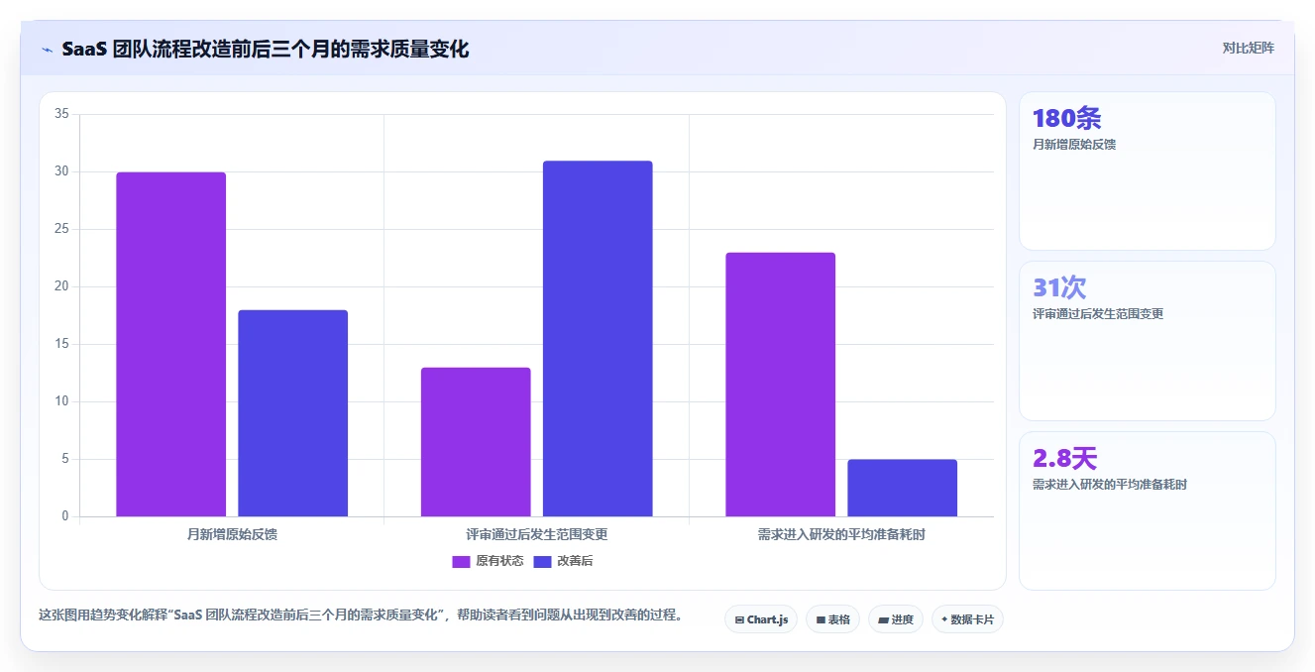Image resolution: width=1315 pixels, height=672 pixels.
Task: Click purple bar for 需求进入研发的平均准备耗时
Action: click(780, 385)
